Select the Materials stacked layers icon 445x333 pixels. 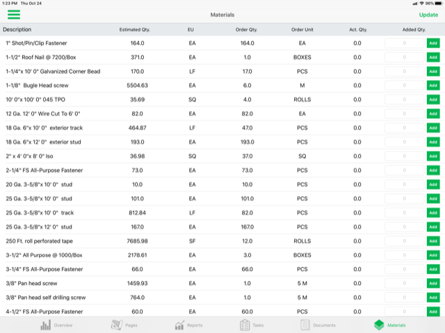[379, 325]
